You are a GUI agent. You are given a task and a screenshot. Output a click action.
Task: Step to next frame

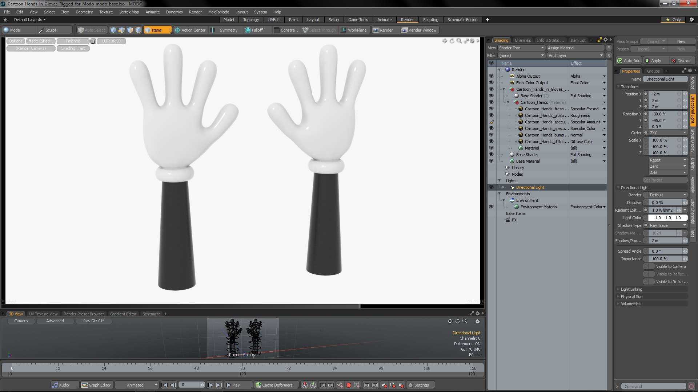coord(210,385)
